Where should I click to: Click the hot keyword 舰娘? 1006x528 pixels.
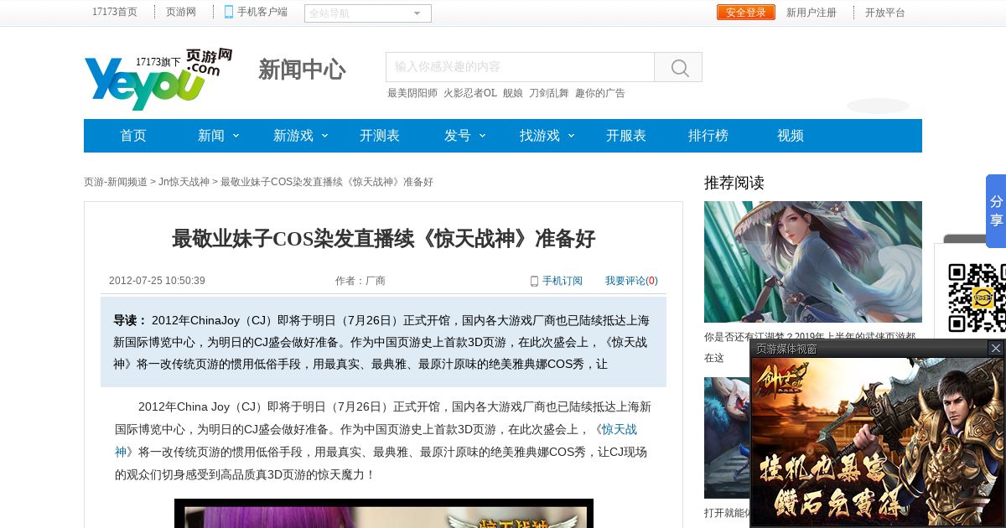pyautogui.click(x=513, y=93)
